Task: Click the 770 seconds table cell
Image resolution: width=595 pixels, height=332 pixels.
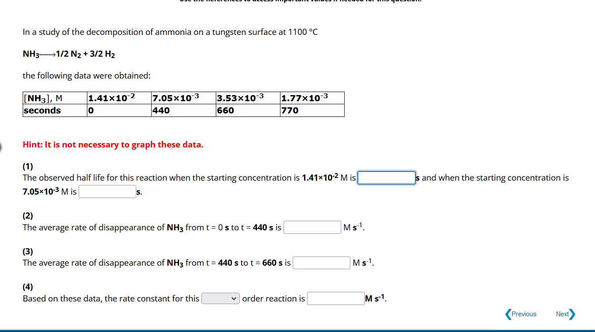Action: pos(312,110)
